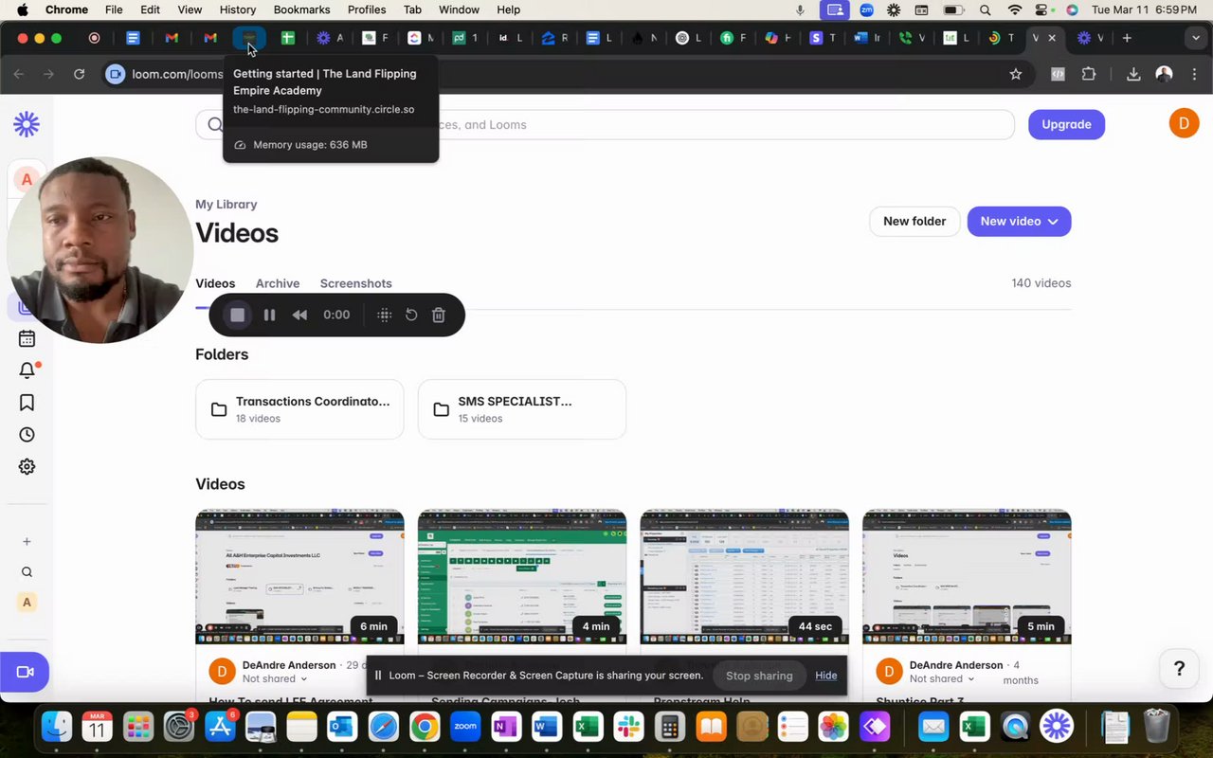Click the help question mark button
Image resolution: width=1213 pixels, height=758 pixels.
click(x=1179, y=669)
